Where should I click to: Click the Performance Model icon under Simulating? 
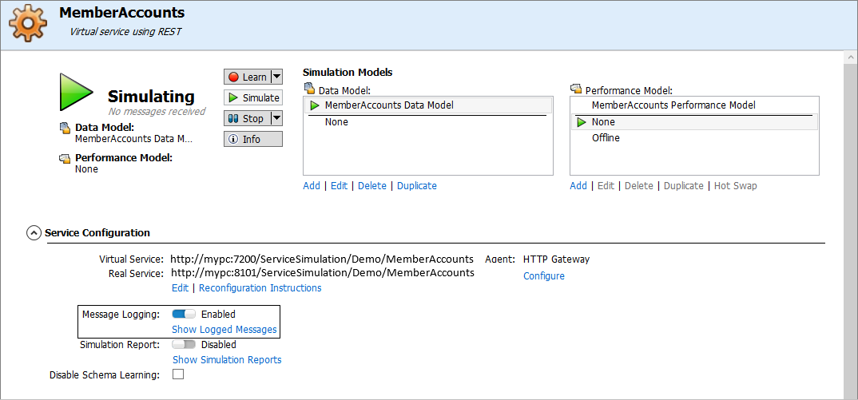coord(65,158)
